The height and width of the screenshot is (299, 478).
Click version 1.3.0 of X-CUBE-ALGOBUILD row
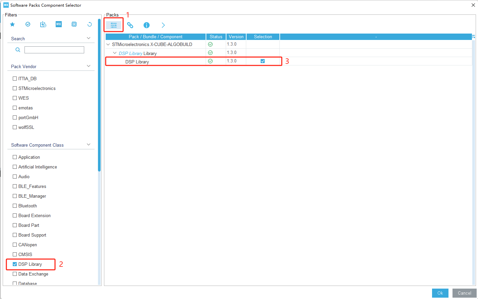232,44
